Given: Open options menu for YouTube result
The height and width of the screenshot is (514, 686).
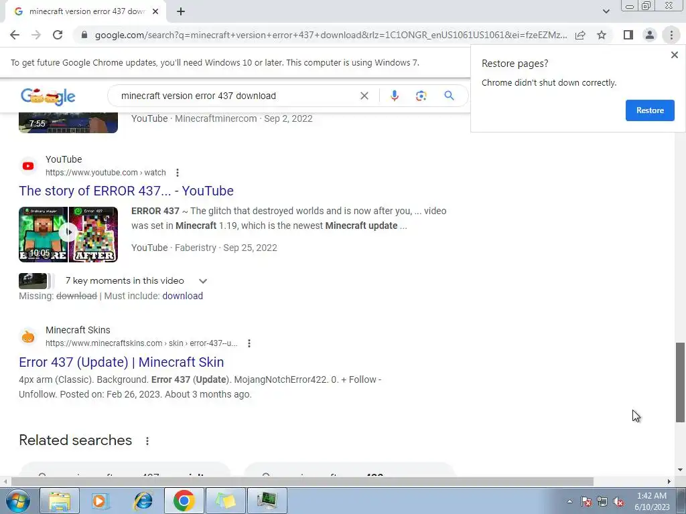Looking at the screenshot, I should pos(177,173).
